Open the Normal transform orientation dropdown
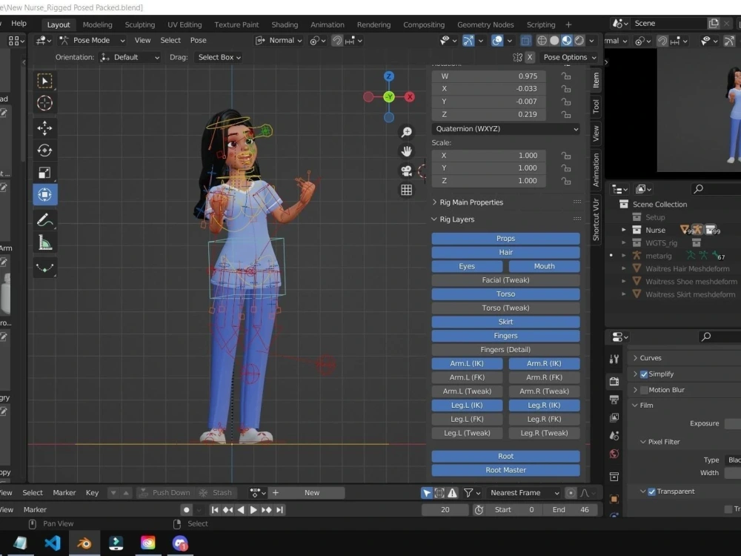741x556 pixels. click(x=279, y=41)
